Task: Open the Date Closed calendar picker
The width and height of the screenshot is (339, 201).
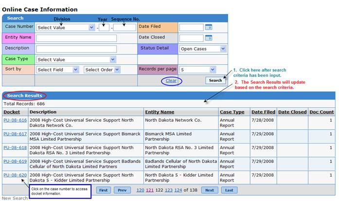Action: click(209, 38)
